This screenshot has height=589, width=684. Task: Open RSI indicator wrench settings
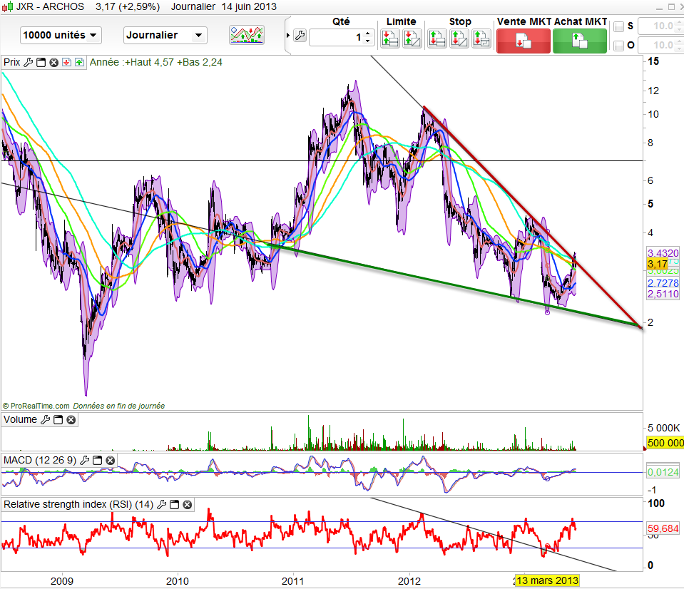tap(163, 505)
